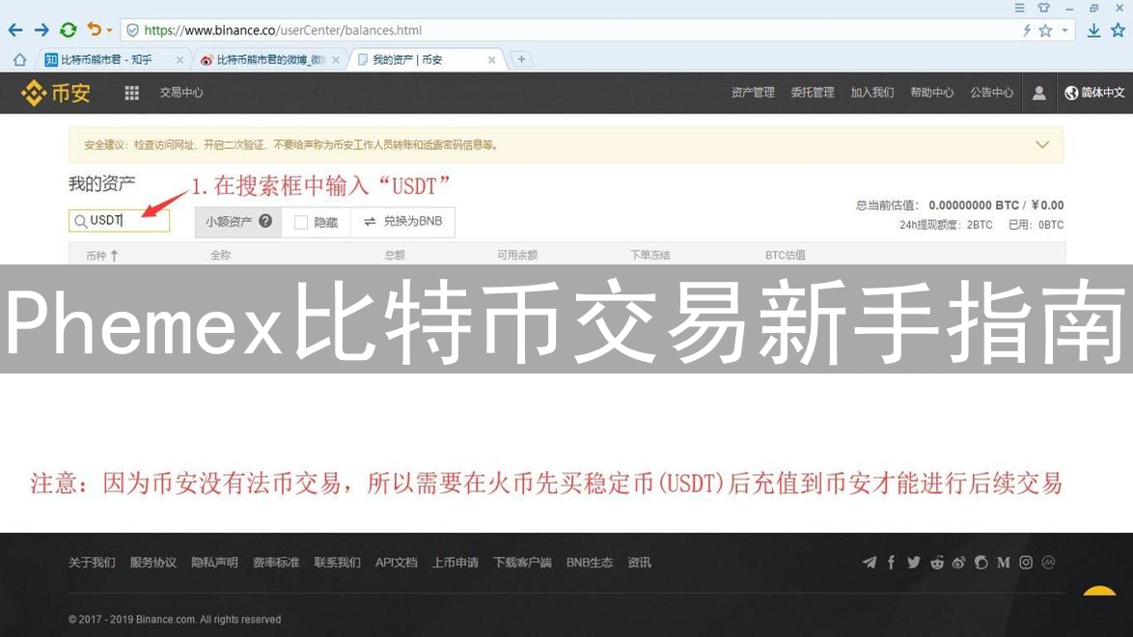
Task: Open the Telegram footer icon
Action: click(x=870, y=563)
